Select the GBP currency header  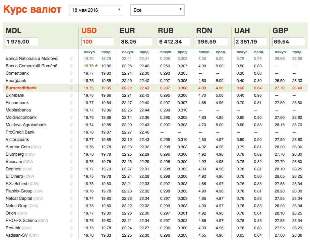(280, 30)
